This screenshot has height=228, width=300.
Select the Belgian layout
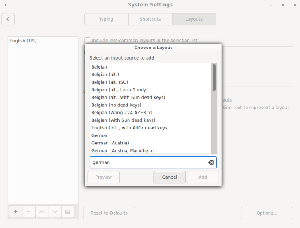[x=150, y=67]
